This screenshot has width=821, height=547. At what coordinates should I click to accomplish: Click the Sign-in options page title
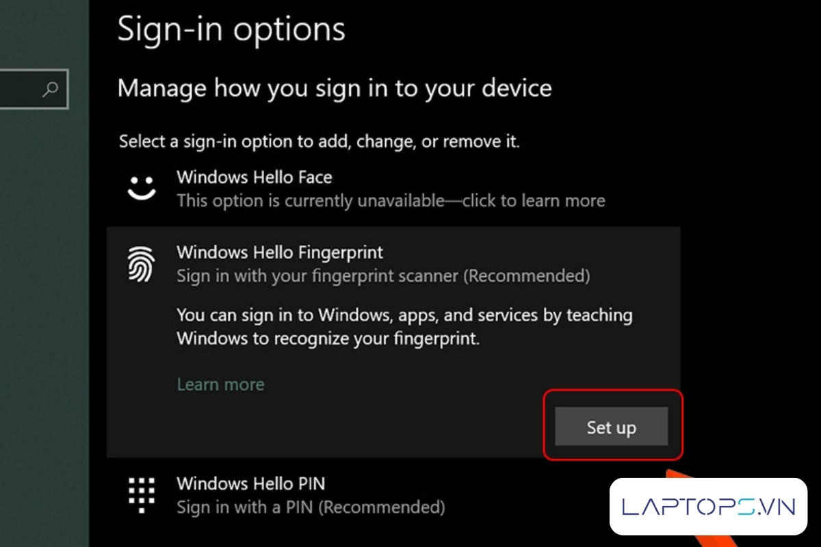pyautogui.click(x=231, y=29)
